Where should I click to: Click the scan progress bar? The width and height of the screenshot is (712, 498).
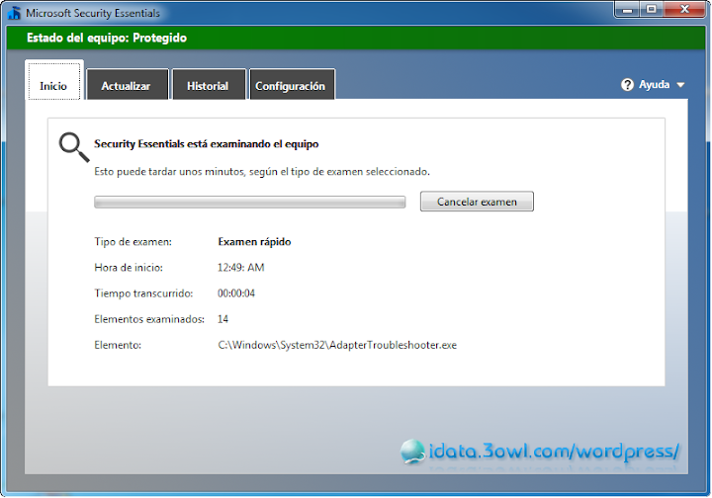coord(250,203)
